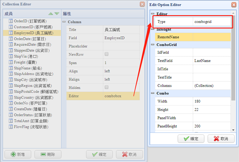Viewport: 239px width, 162px height.
Task: Click the TotalAmt column icon
Action: pos(10,121)
